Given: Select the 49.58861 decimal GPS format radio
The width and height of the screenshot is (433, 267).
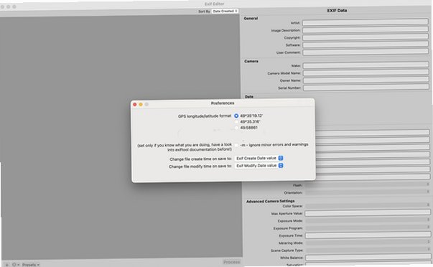Looking at the screenshot, I should (x=236, y=128).
